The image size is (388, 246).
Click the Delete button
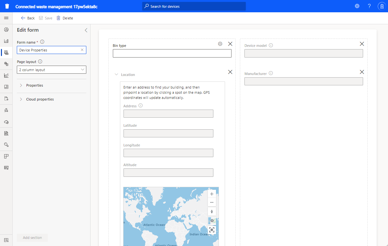(65, 18)
